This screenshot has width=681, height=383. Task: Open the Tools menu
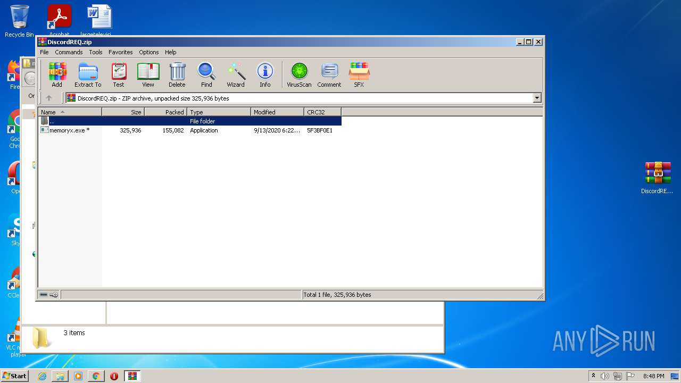click(96, 52)
